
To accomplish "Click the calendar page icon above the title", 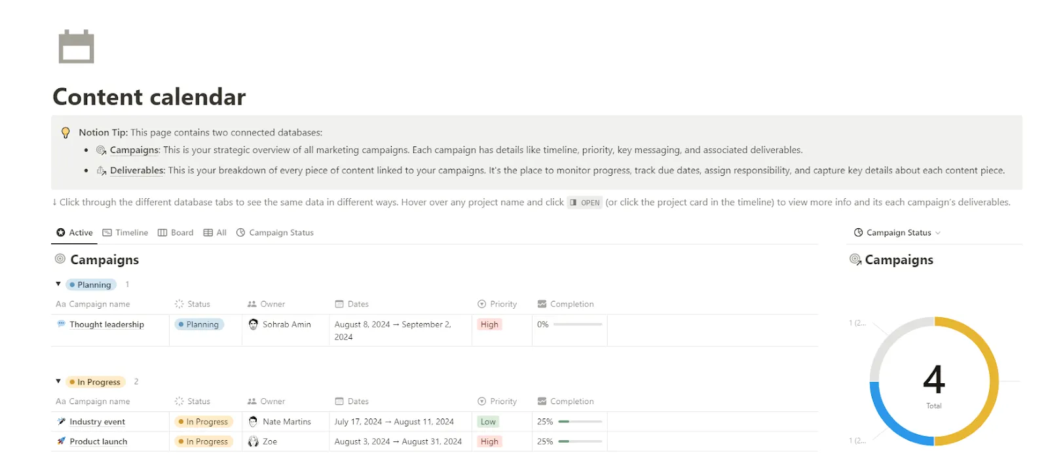I will point(76,46).
